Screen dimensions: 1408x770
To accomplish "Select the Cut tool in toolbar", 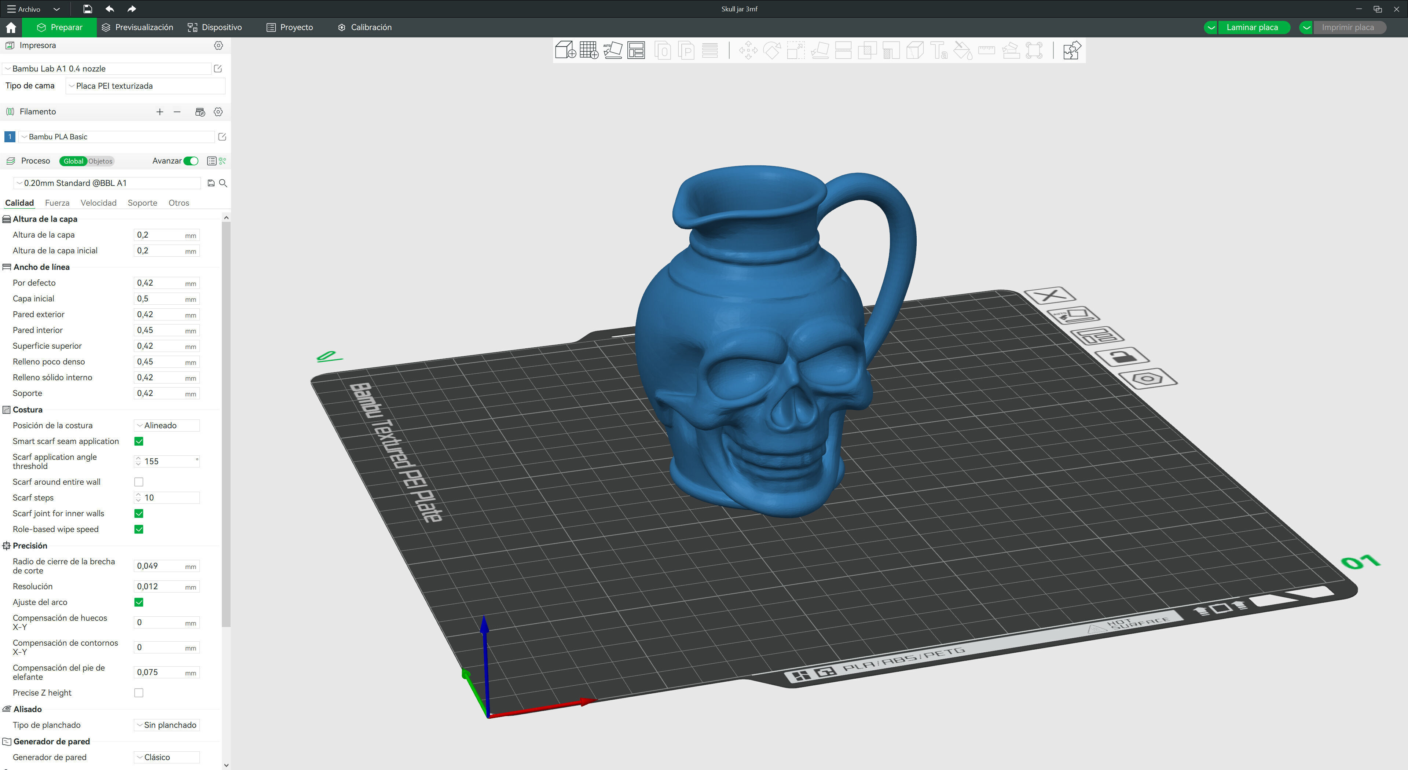I will pyautogui.click(x=843, y=51).
